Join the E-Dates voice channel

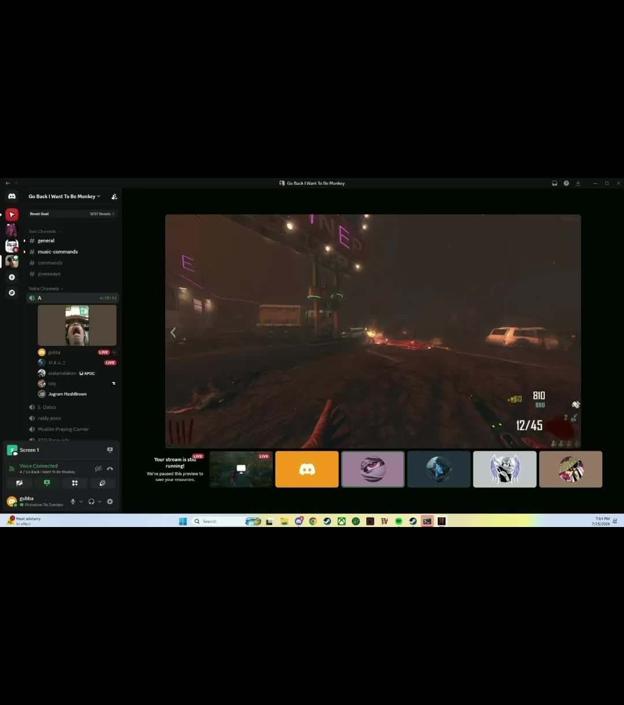click(73, 407)
